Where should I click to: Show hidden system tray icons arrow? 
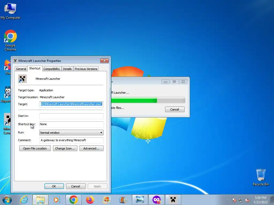227,200
